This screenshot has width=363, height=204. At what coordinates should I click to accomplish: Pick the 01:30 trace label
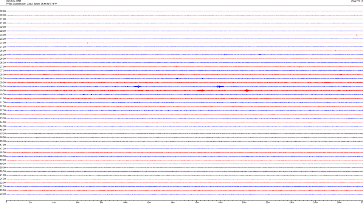pos(3,23)
